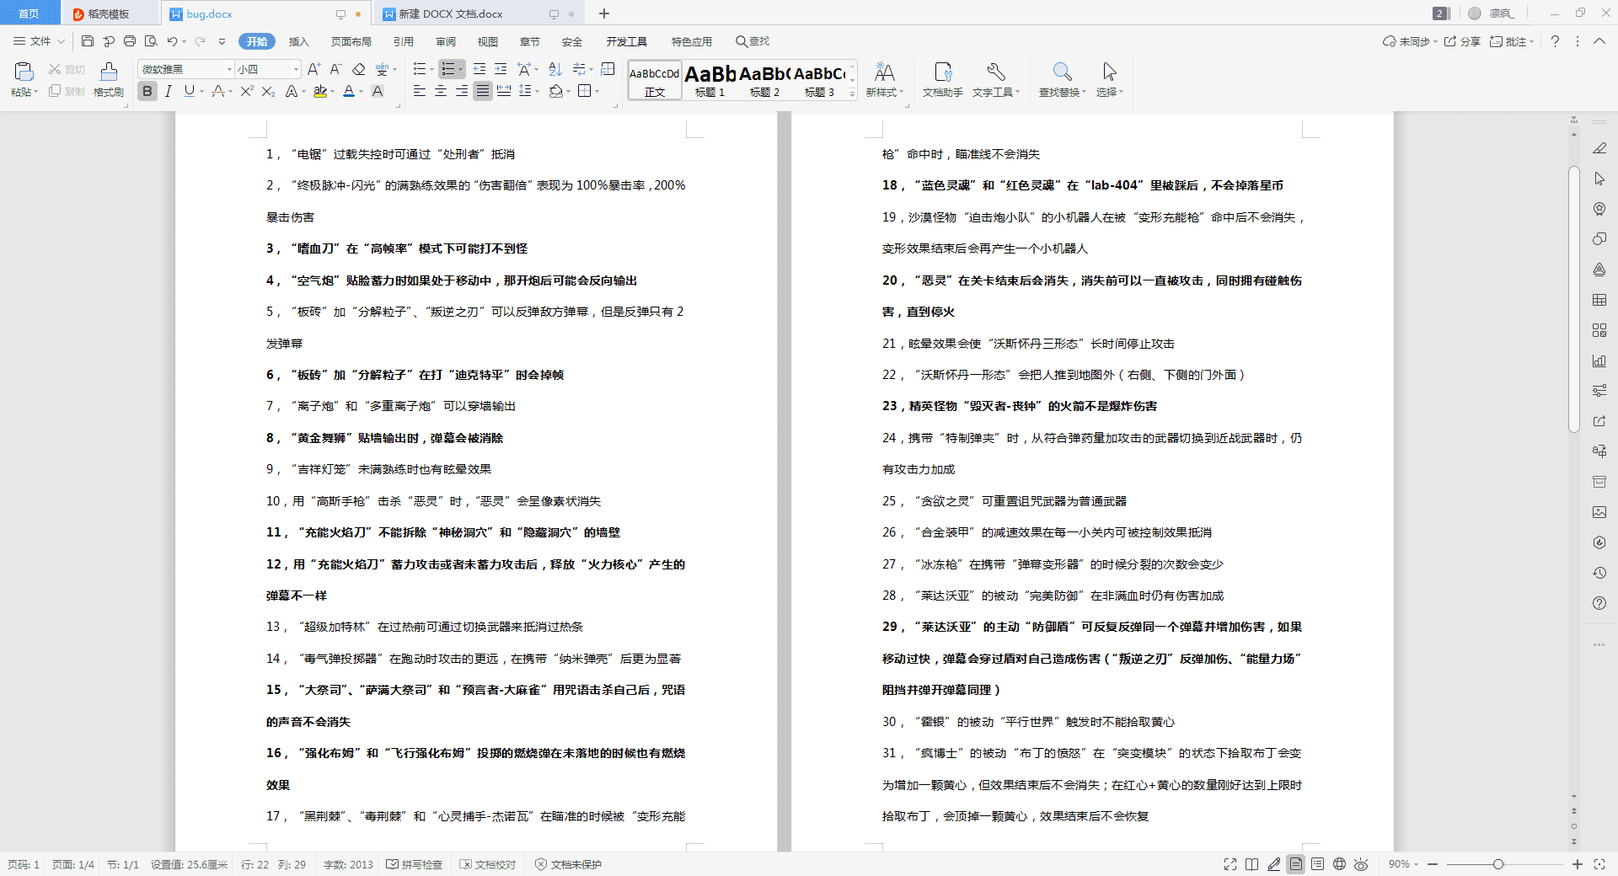1618x876 pixels.
Task: Click the Document Proofreading (文档校对) button
Action: click(x=488, y=864)
